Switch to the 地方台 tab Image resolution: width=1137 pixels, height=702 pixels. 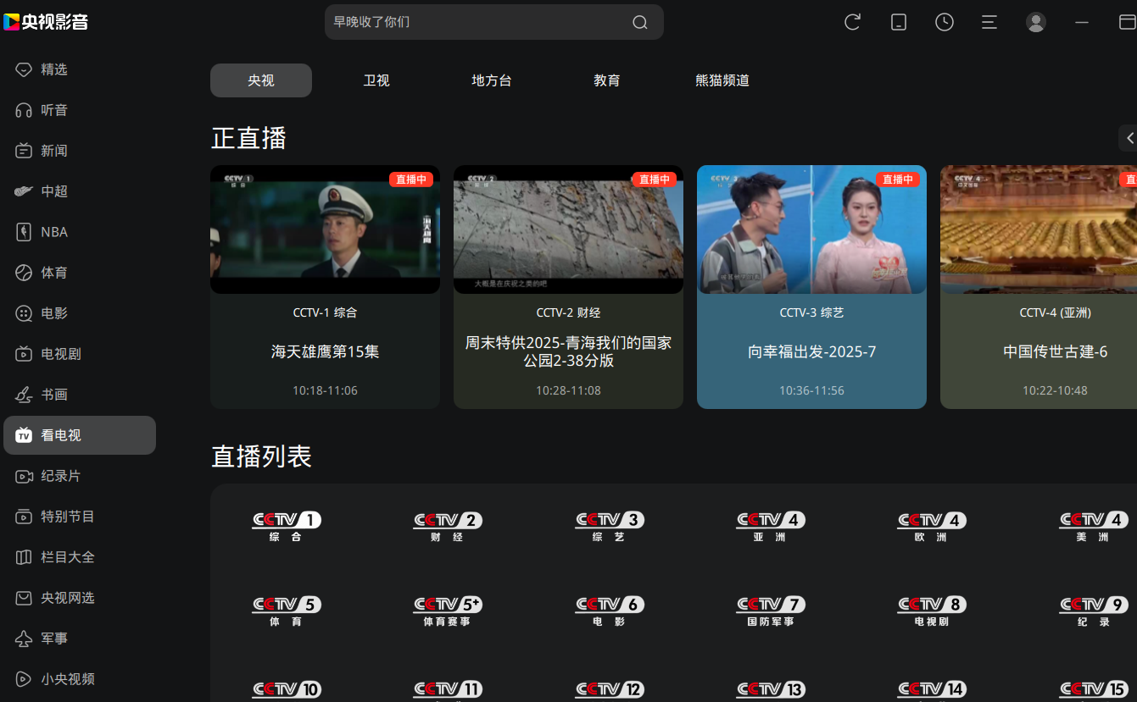pyautogui.click(x=492, y=80)
